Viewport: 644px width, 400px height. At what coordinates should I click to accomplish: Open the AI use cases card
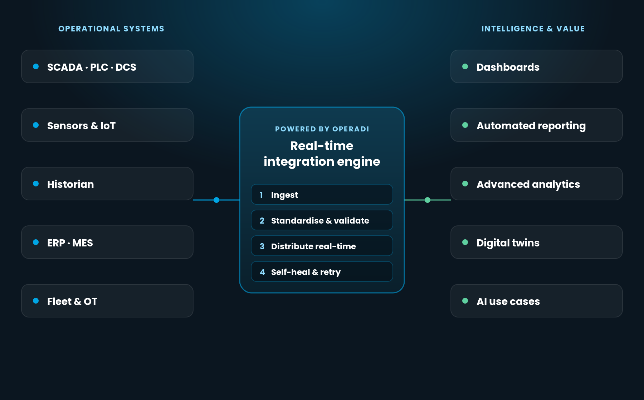click(x=537, y=301)
